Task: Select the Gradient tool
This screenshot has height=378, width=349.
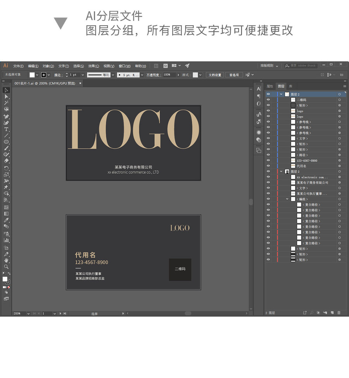Action: point(6,213)
